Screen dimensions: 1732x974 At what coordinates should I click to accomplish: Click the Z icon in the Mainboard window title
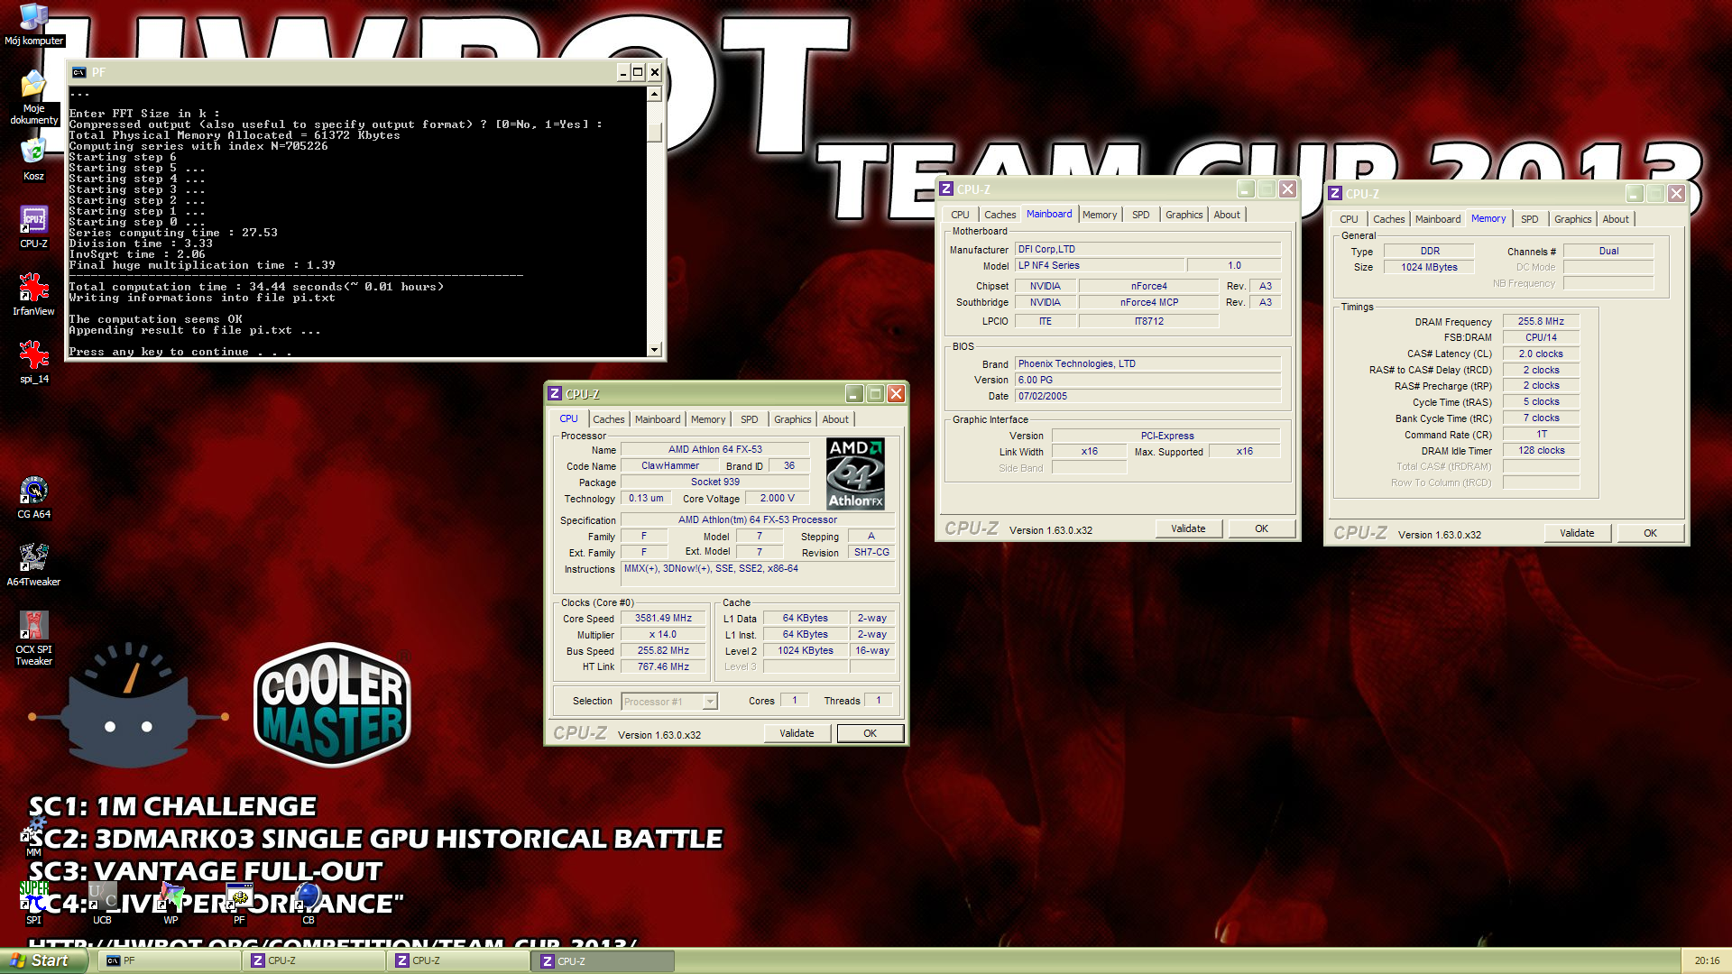pos(946,189)
